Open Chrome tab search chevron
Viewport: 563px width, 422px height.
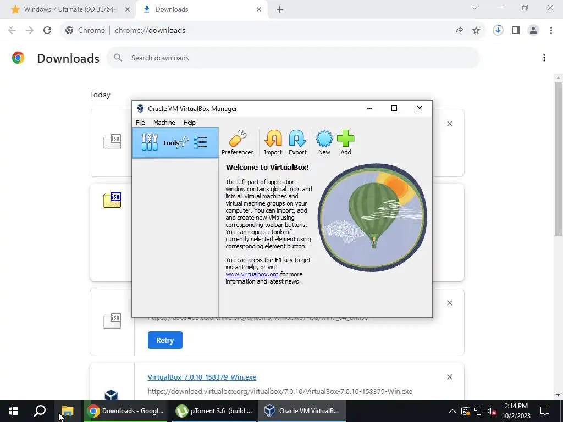click(x=474, y=8)
